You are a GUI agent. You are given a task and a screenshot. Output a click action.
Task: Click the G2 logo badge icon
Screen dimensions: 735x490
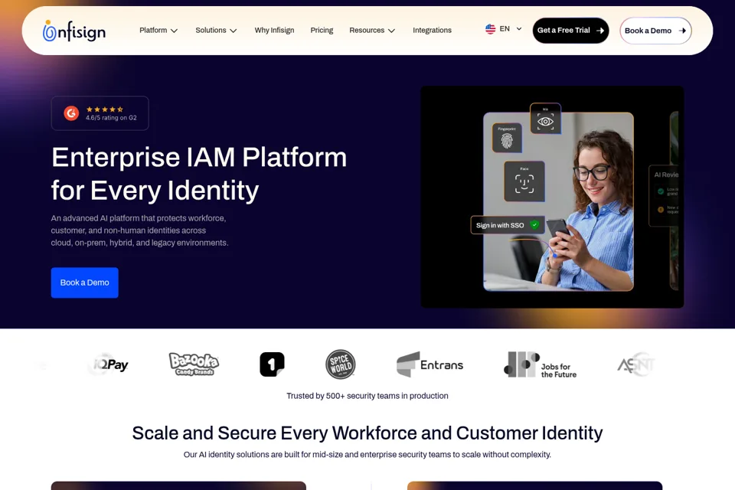(x=71, y=113)
